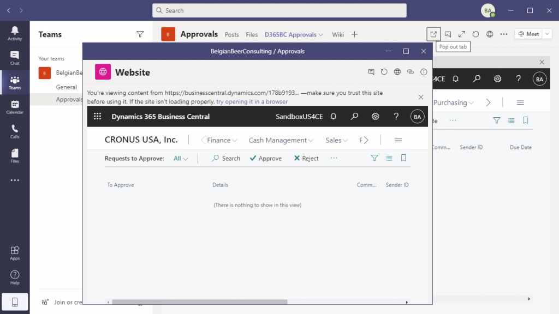The width and height of the screenshot is (559, 314).
Task: Expand the Cash Management navigation menu
Action: pyautogui.click(x=281, y=140)
